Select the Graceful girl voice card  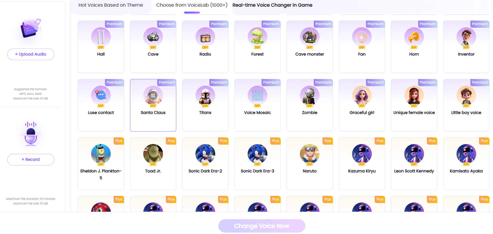click(x=362, y=105)
